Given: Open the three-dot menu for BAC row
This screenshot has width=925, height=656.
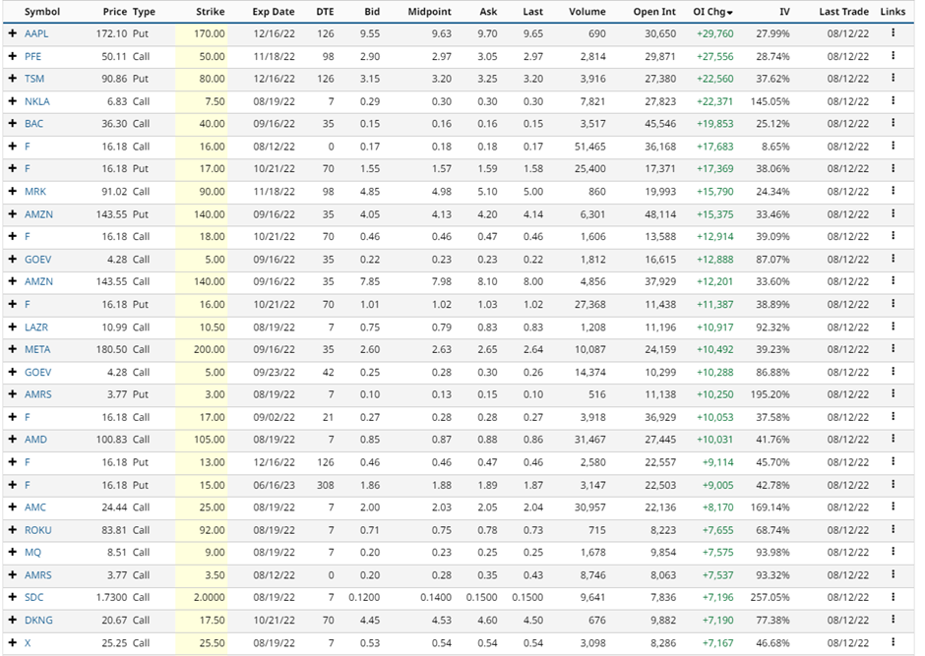Looking at the screenshot, I should [x=894, y=123].
